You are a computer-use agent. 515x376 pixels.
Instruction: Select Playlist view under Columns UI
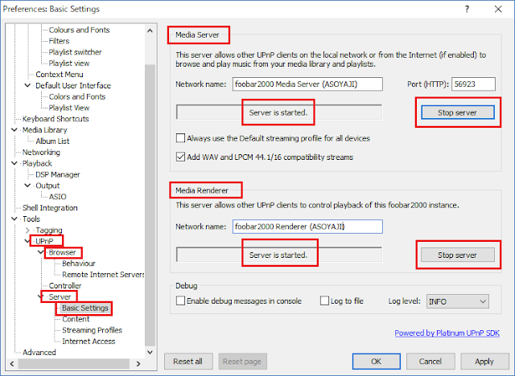click(x=69, y=63)
